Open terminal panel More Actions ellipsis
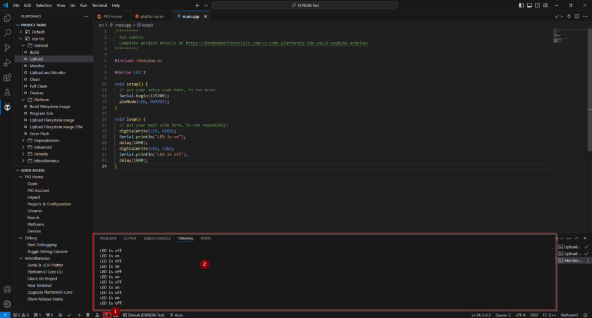Image resolution: width=592 pixels, height=318 pixels. 569,238
